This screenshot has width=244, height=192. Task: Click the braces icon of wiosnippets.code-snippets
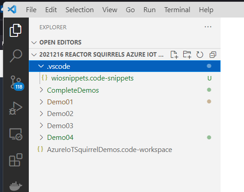[x=45, y=78]
